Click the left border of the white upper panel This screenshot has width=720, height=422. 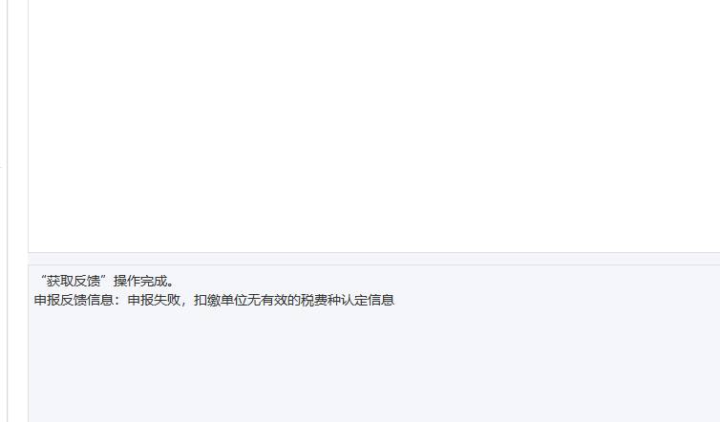click(x=29, y=126)
